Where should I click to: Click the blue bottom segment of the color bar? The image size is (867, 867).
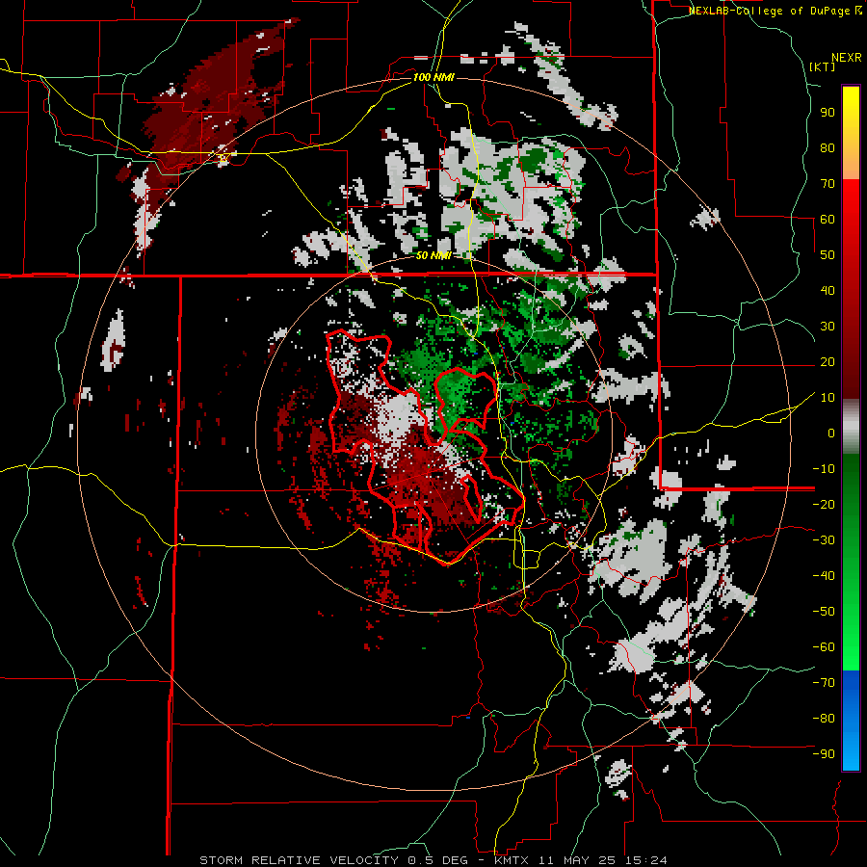[x=851, y=721]
